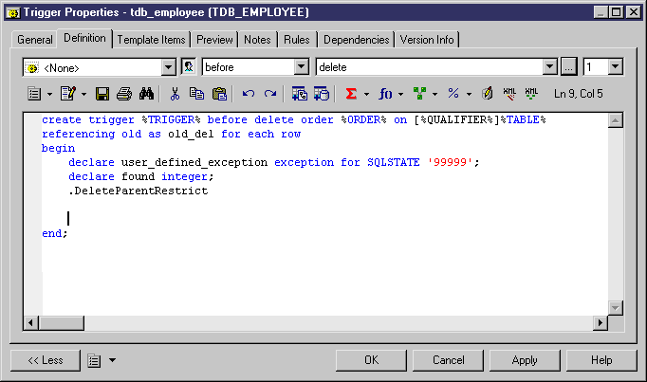
Task: Click the '99999' SQLSTATE string
Action: [x=450, y=162]
